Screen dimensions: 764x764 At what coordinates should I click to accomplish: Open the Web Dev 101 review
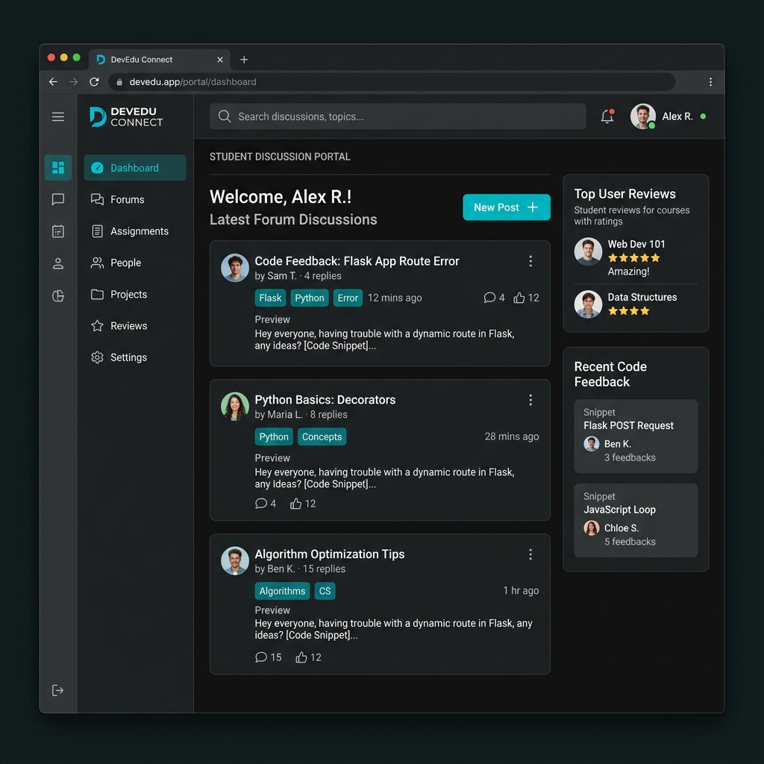[x=636, y=257]
